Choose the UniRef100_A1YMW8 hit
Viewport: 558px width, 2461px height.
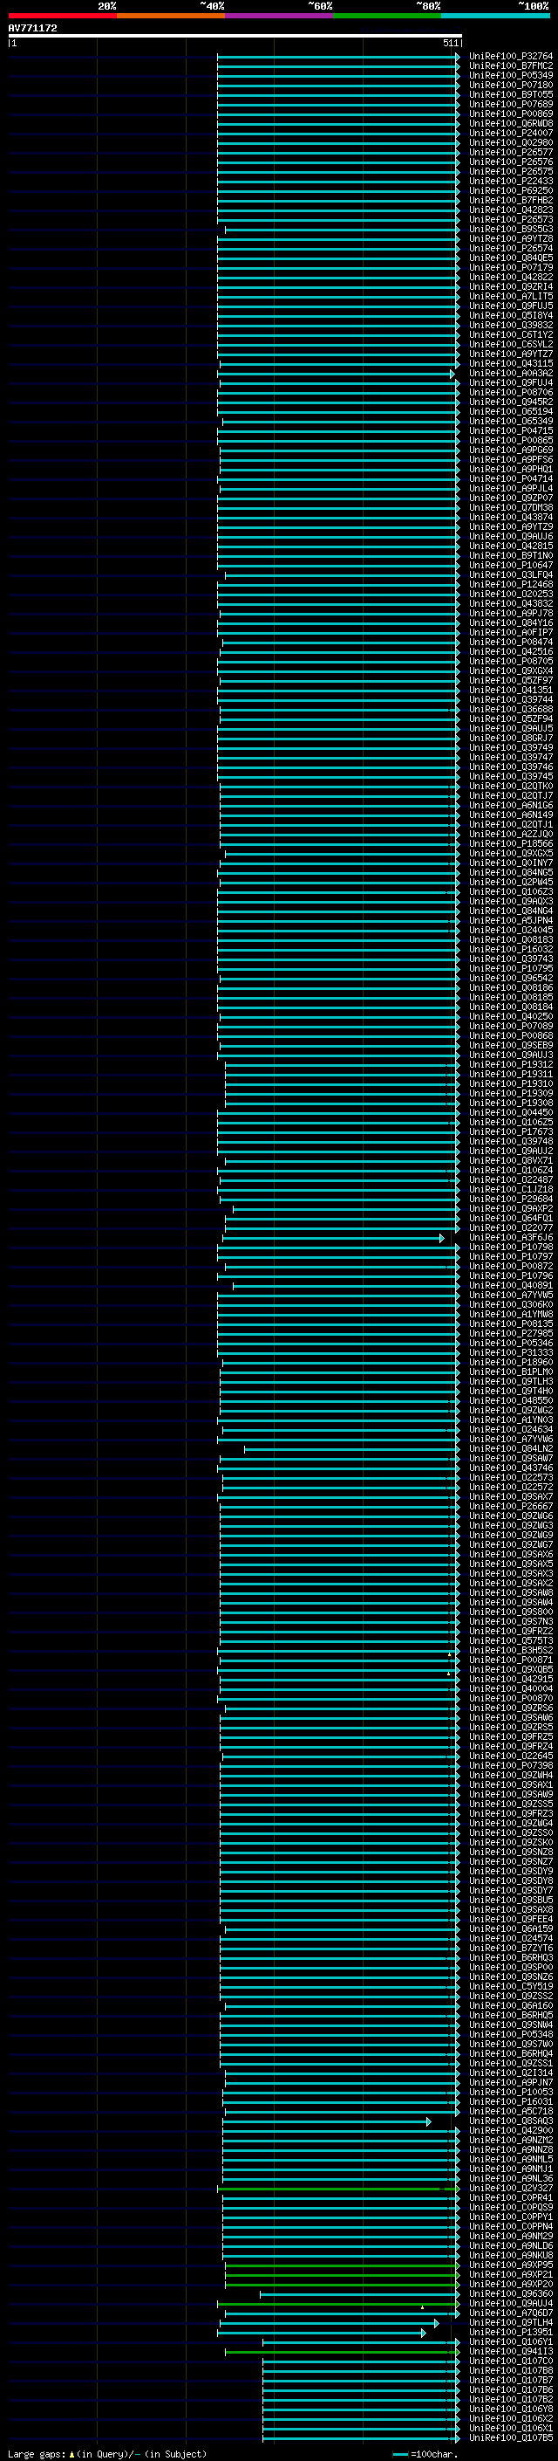[x=511, y=1314]
